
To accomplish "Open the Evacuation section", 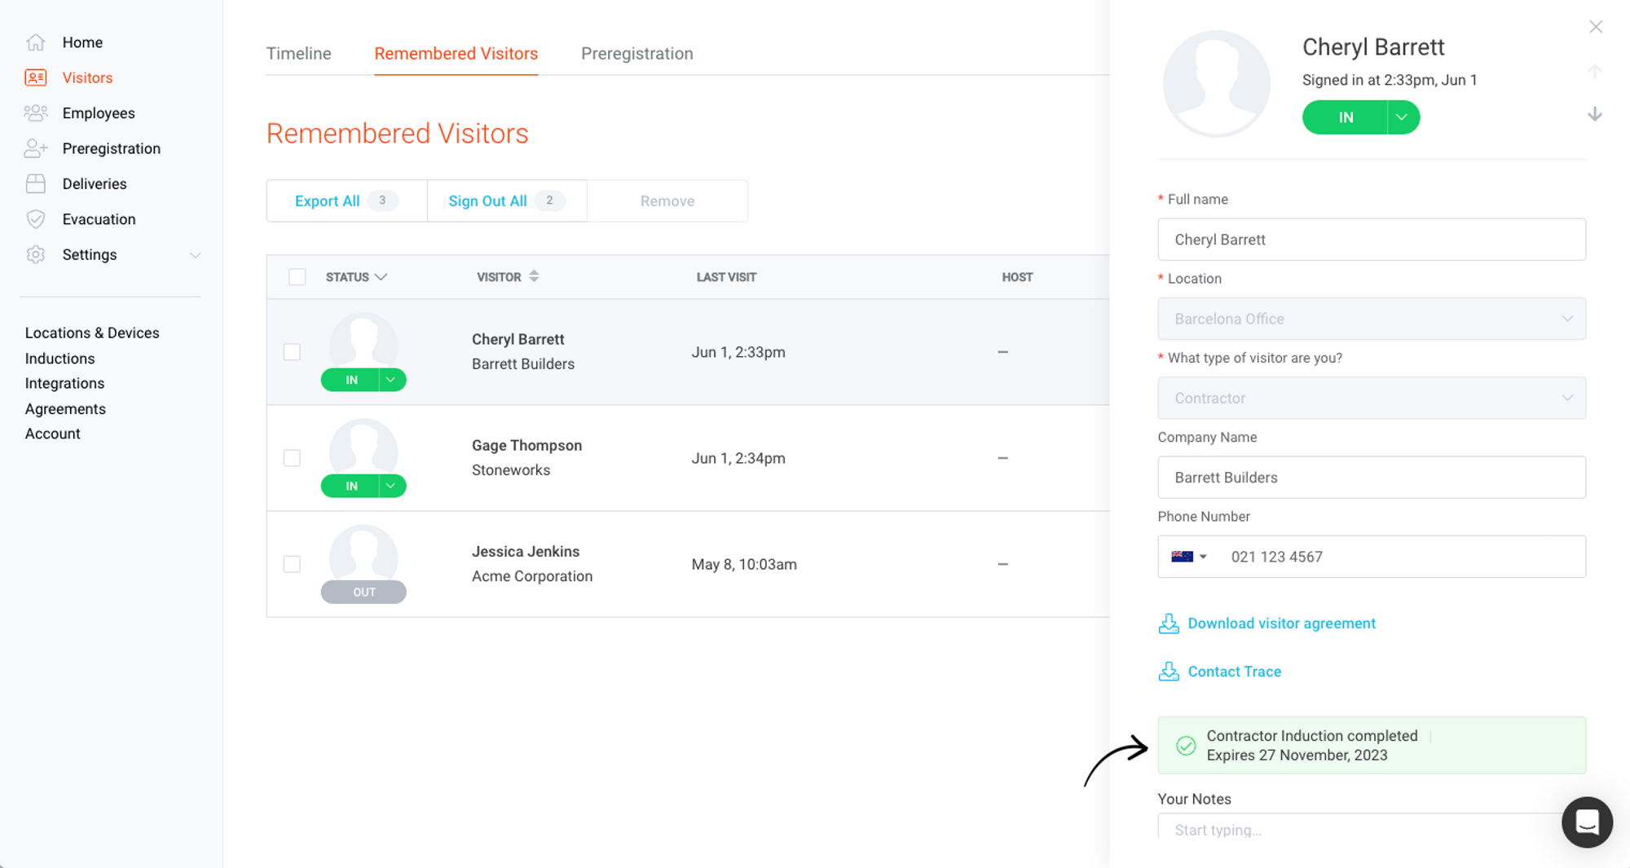I will pyautogui.click(x=99, y=218).
